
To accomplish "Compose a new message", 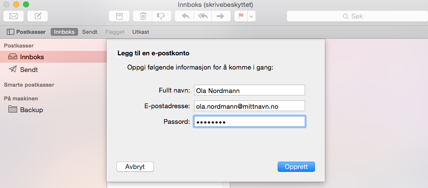I will pos(38,16).
